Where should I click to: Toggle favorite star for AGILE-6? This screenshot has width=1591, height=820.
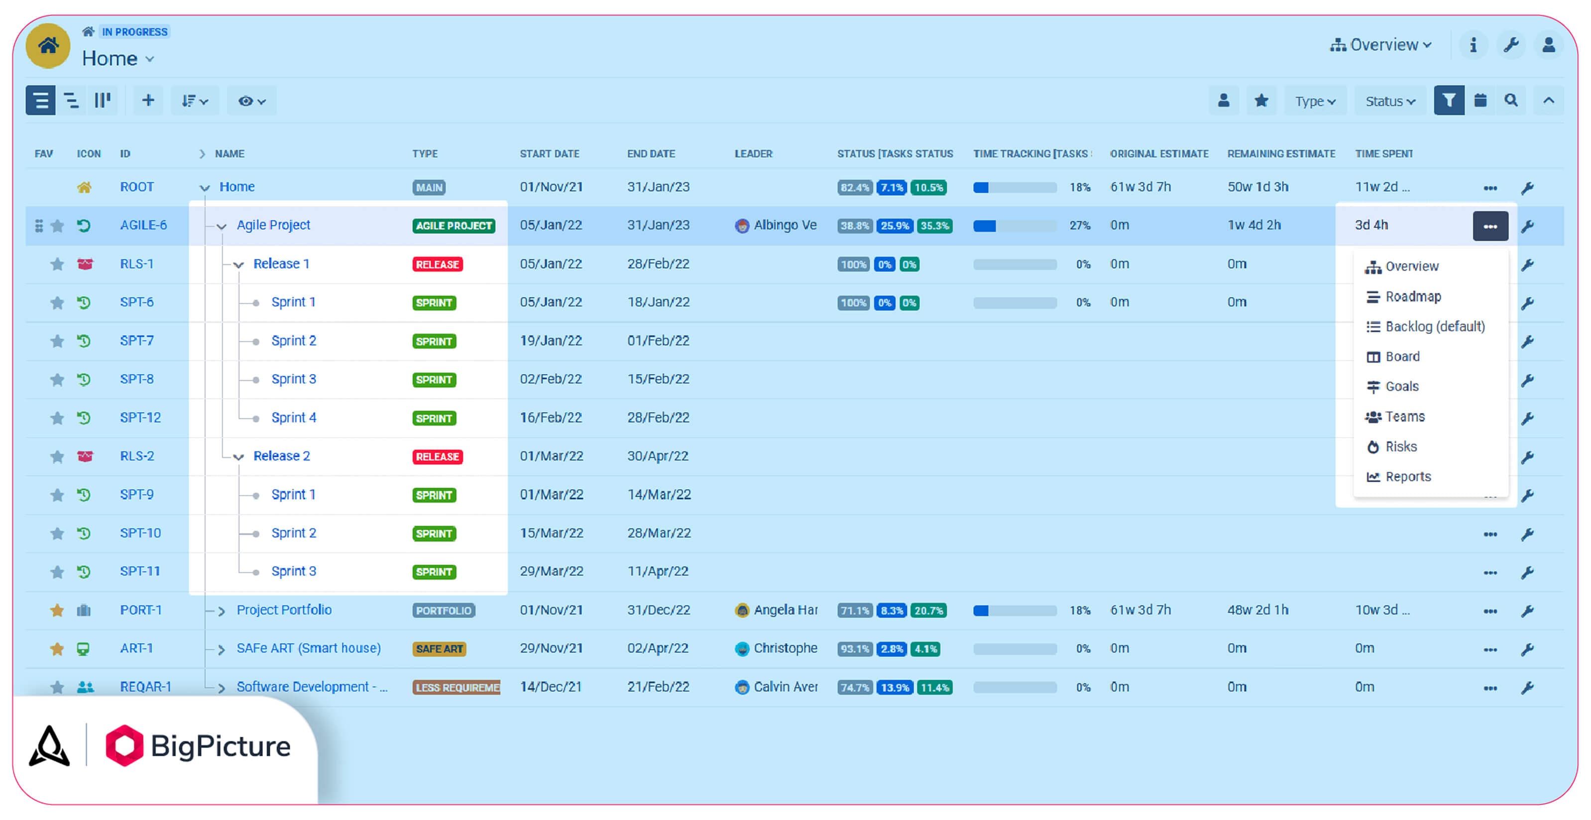click(x=57, y=226)
